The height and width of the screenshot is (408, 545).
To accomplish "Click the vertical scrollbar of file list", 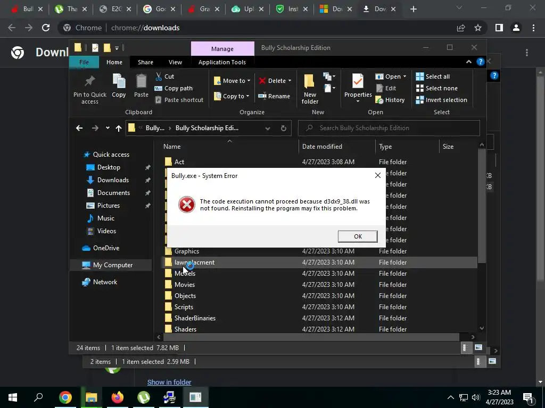I will (x=481, y=206).
